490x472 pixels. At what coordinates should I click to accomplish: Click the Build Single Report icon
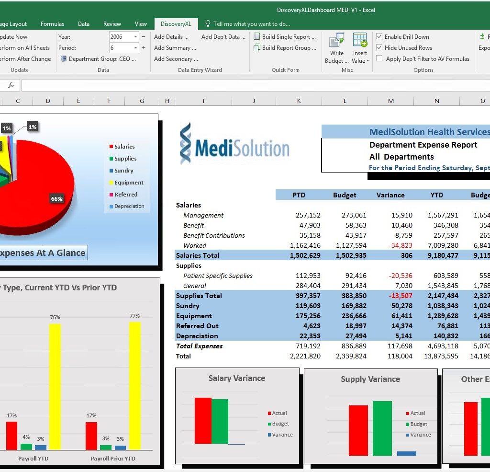coord(257,37)
